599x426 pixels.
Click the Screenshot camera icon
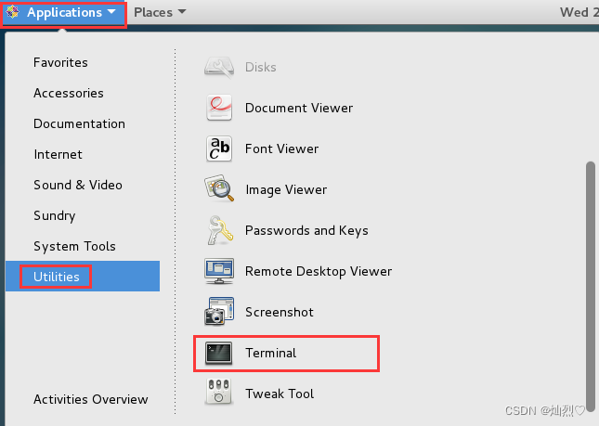coord(219,311)
